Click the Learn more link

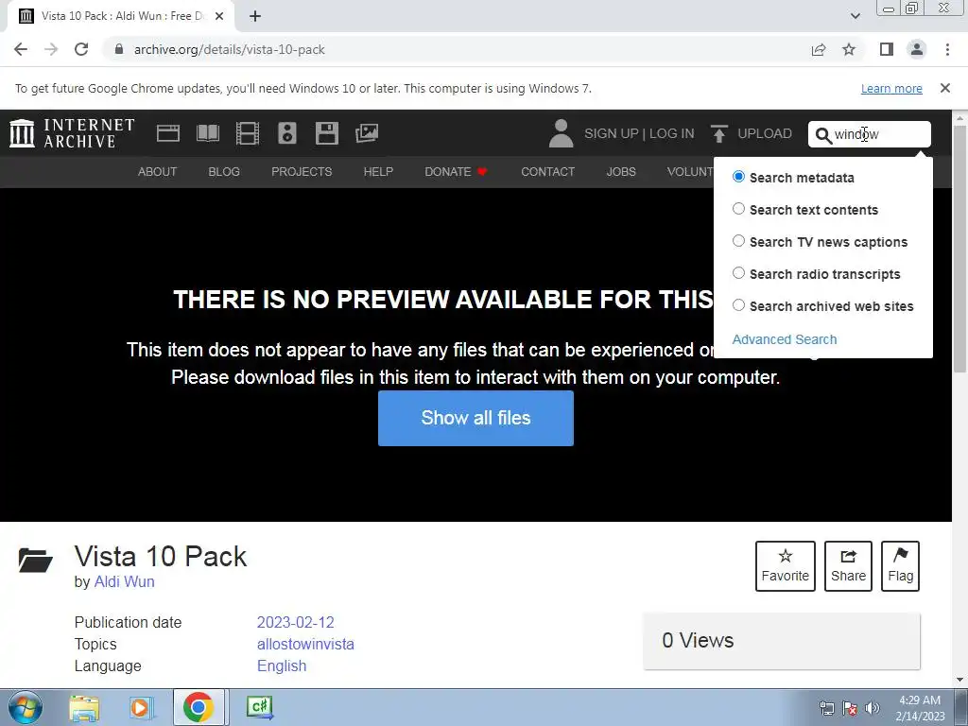(x=891, y=89)
